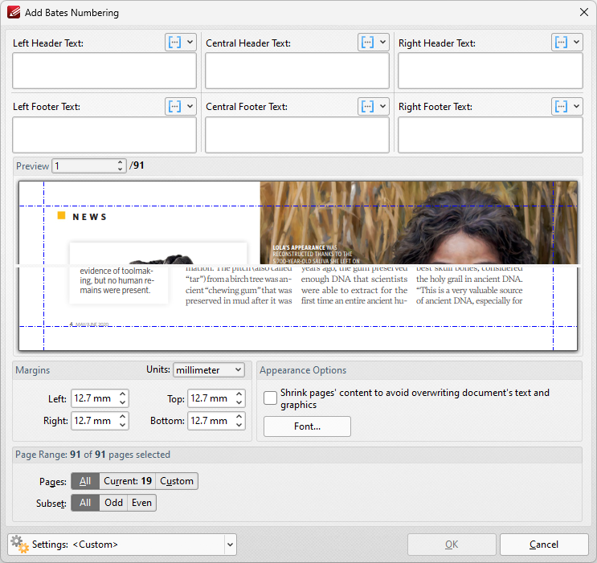Image resolution: width=597 pixels, height=563 pixels.
Task: Increase the Right margin value
Action: 123,417
